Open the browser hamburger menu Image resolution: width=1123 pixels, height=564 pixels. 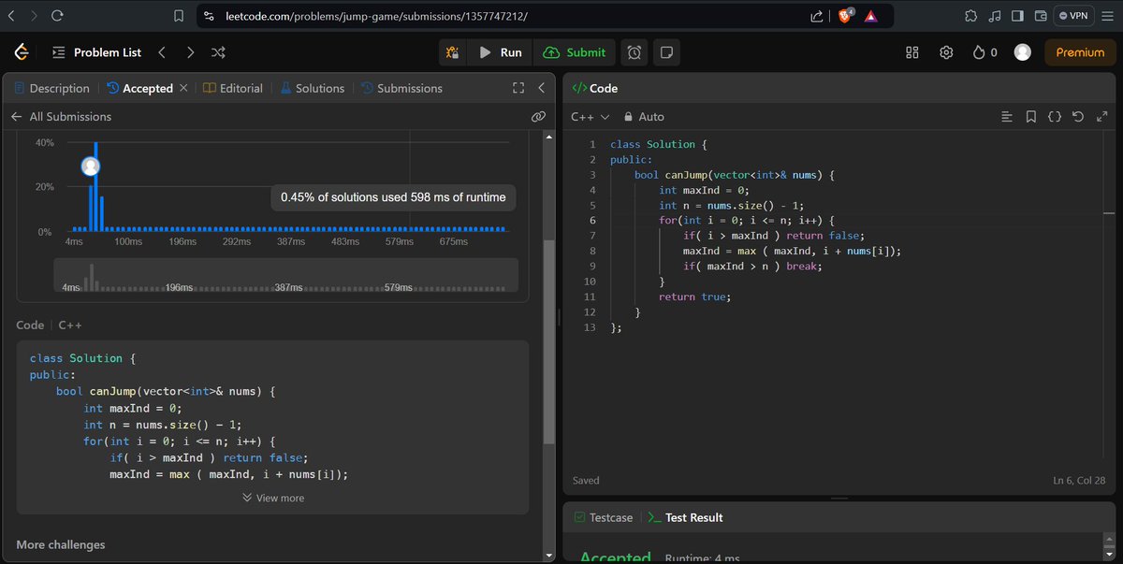click(x=1108, y=16)
